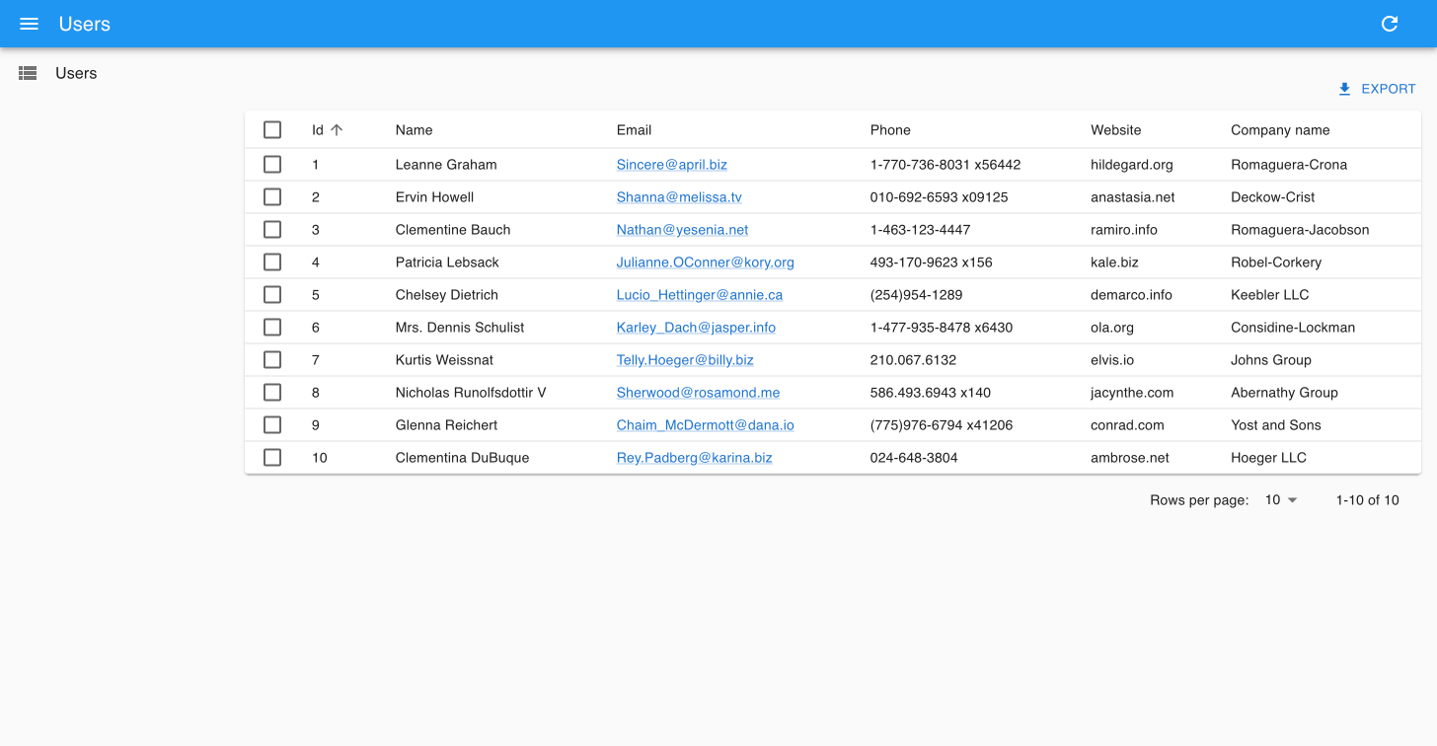The image size is (1437, 746).
Task: Click the refresh icon in app bar
Action: pos(1389,24)
